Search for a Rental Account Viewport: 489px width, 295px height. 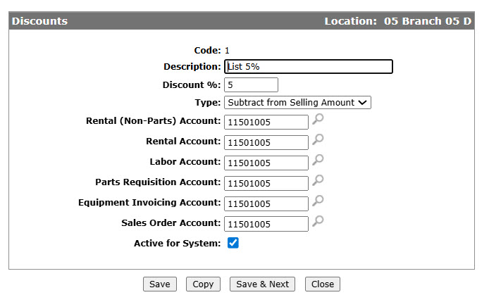coord(318,139)
